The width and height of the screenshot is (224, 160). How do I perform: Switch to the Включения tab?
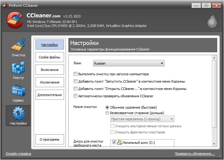click(50, 69)
